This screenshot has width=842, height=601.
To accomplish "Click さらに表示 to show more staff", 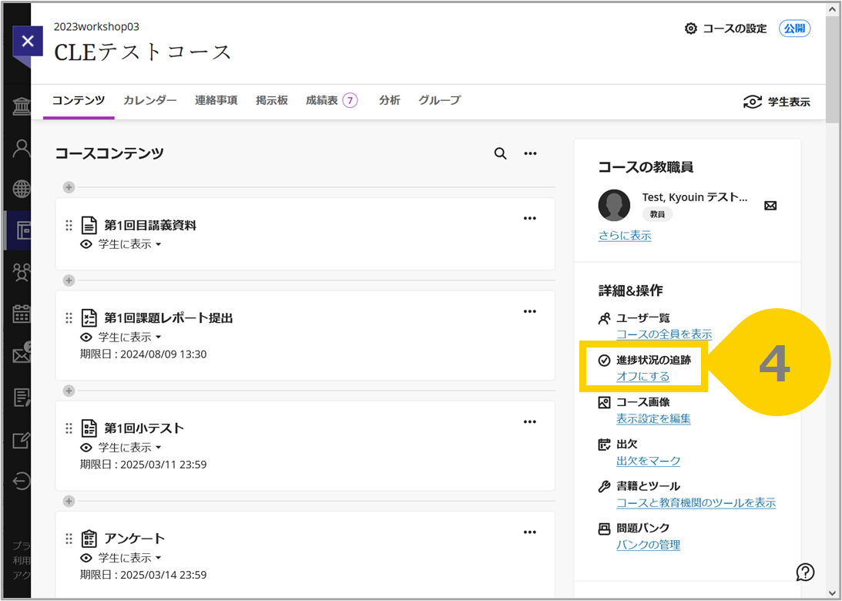I will pyautogui.click(x=625, y=236).
